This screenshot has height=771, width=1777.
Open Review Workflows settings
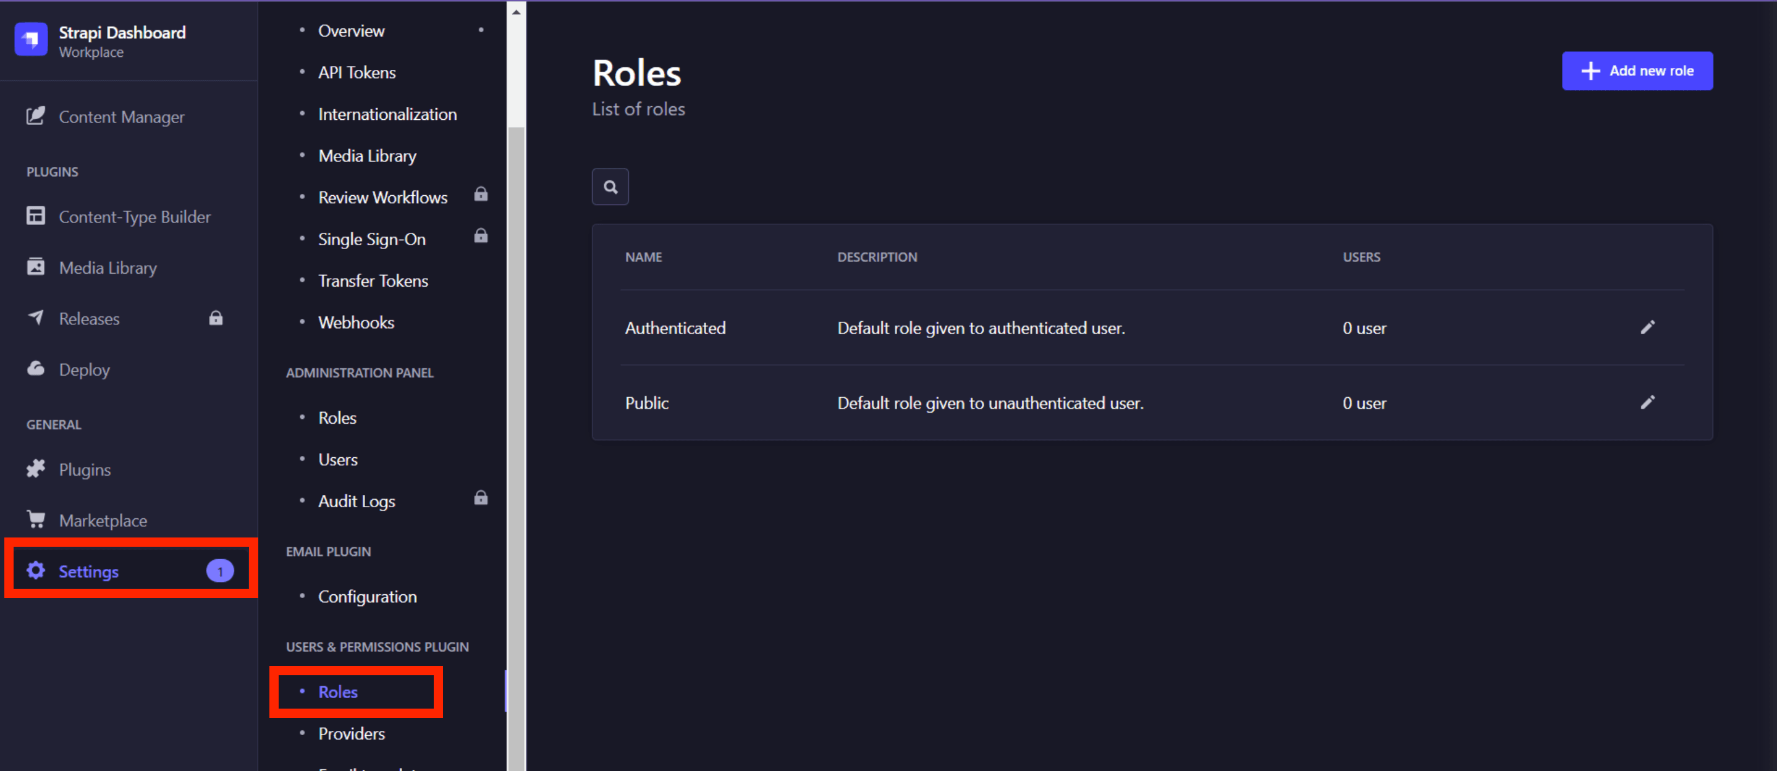coord(383,198)
